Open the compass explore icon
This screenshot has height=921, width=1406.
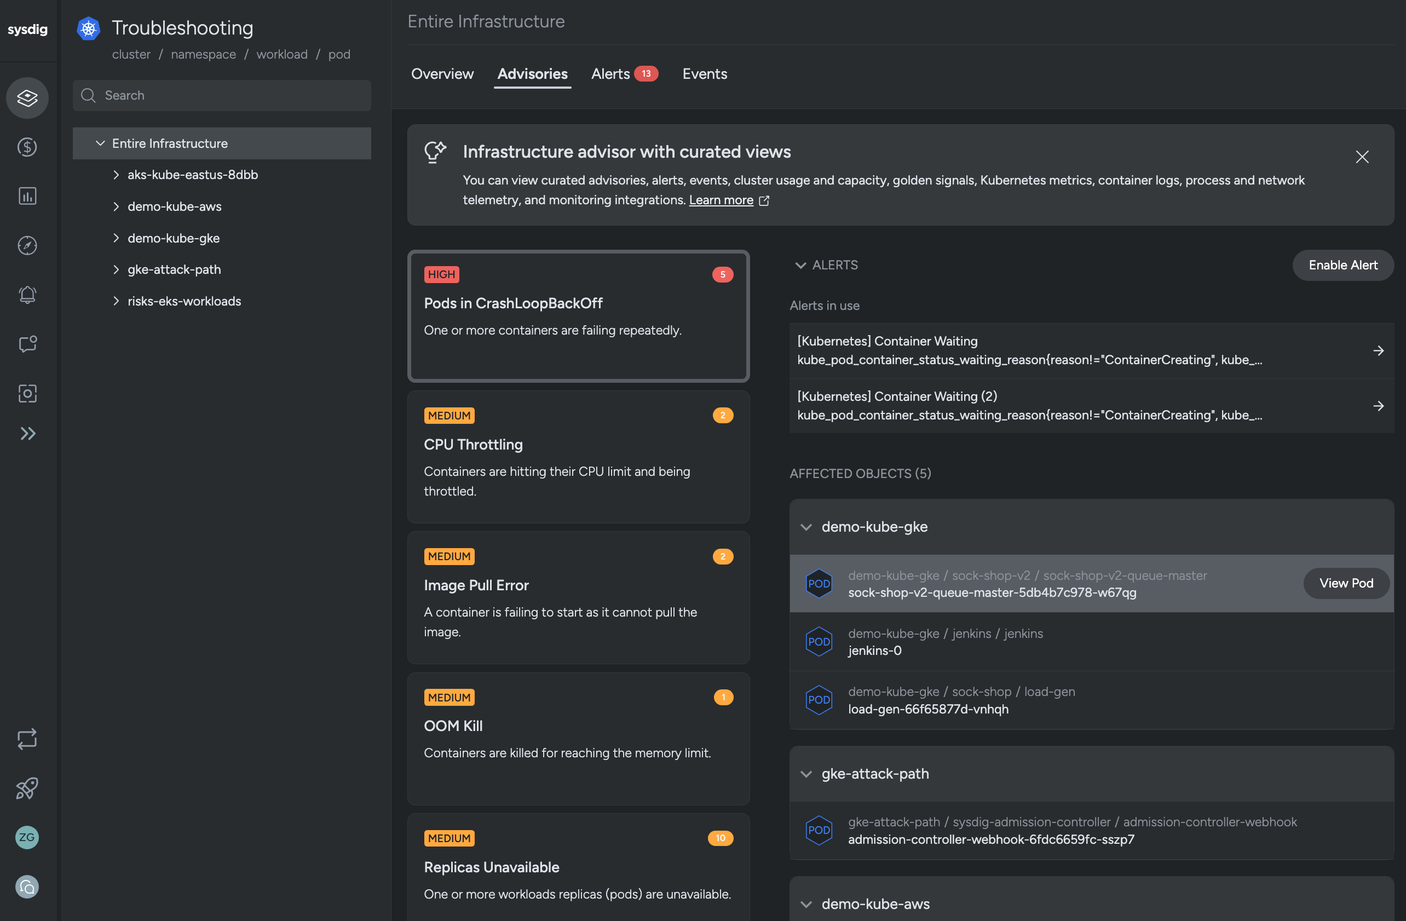coord(27,245)
